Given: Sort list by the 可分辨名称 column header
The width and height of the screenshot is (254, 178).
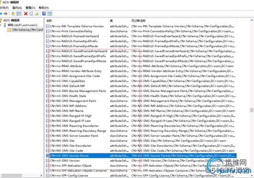Looking at the screenshot, I should point(138,21).
